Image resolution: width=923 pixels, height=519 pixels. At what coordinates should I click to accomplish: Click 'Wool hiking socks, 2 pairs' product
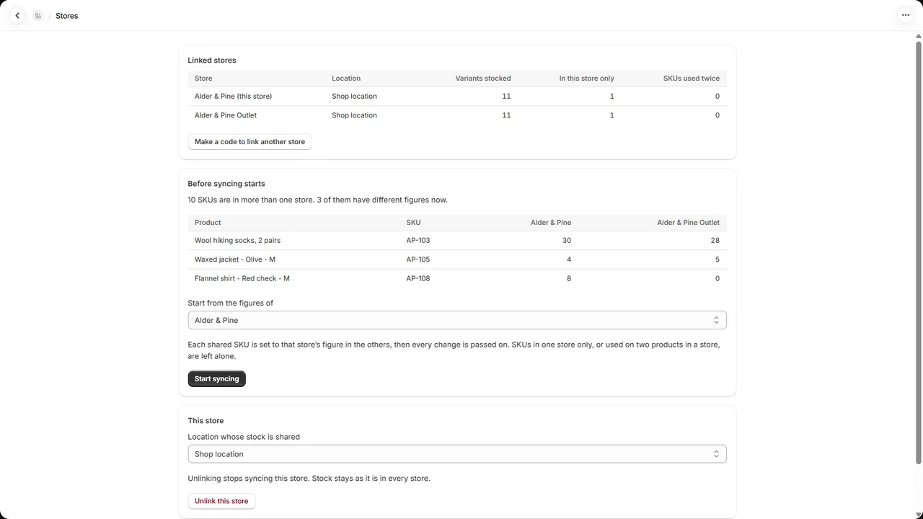(x=238, y=241)
